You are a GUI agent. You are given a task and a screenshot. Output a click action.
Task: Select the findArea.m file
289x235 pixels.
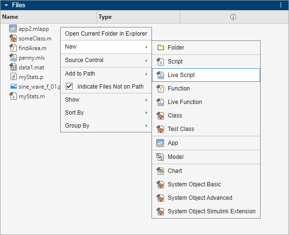coord(32,48)
